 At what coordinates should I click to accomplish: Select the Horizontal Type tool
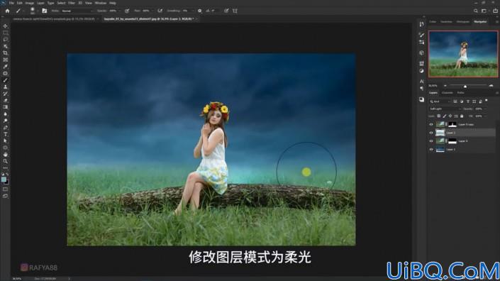point(6,134)
